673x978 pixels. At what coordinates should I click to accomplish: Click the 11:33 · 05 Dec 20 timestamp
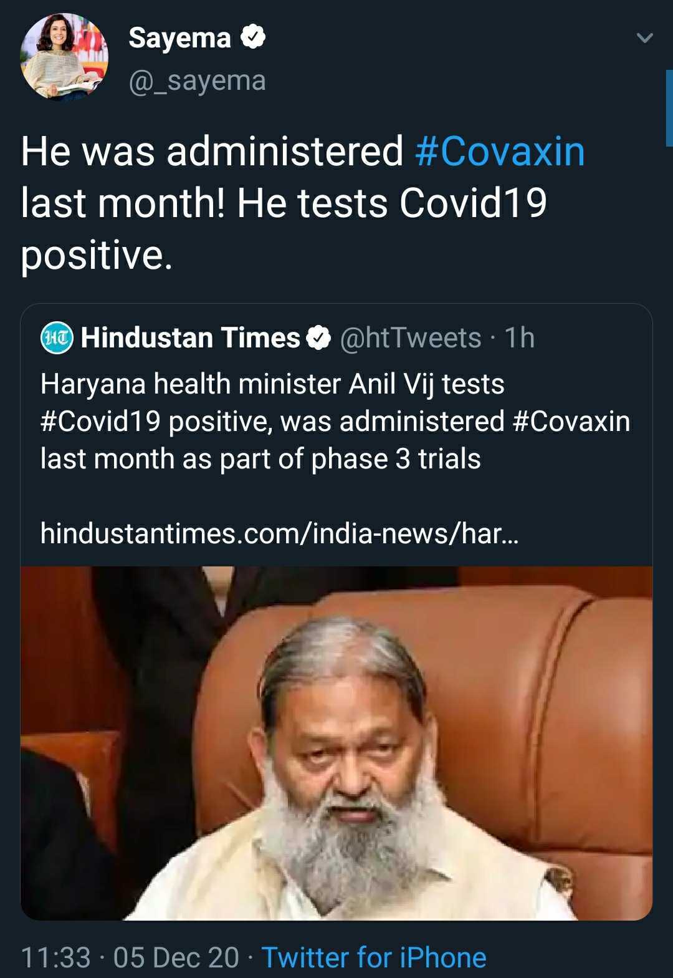coord(130,957)
